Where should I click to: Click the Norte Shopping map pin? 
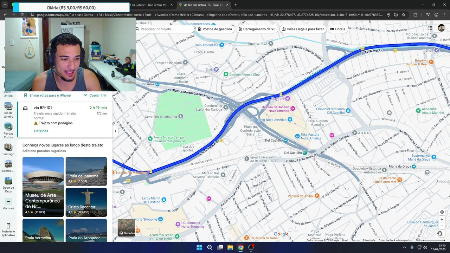pos(160,219)
